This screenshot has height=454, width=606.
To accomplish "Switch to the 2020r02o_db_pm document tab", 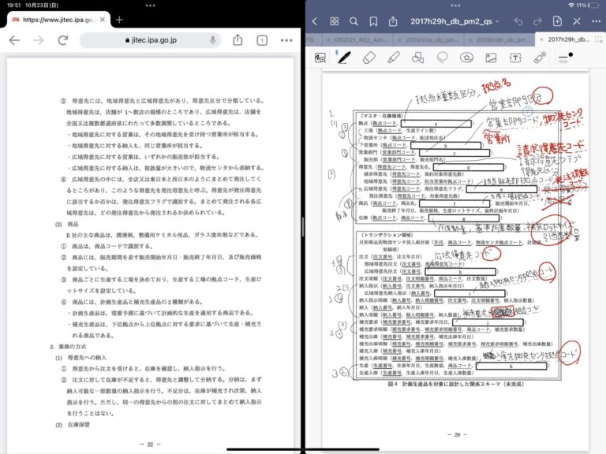I will click(x=432, y=39).
